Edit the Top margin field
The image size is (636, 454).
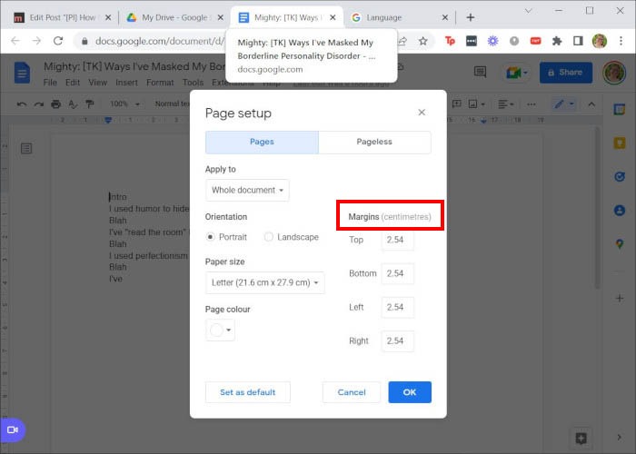398,240
